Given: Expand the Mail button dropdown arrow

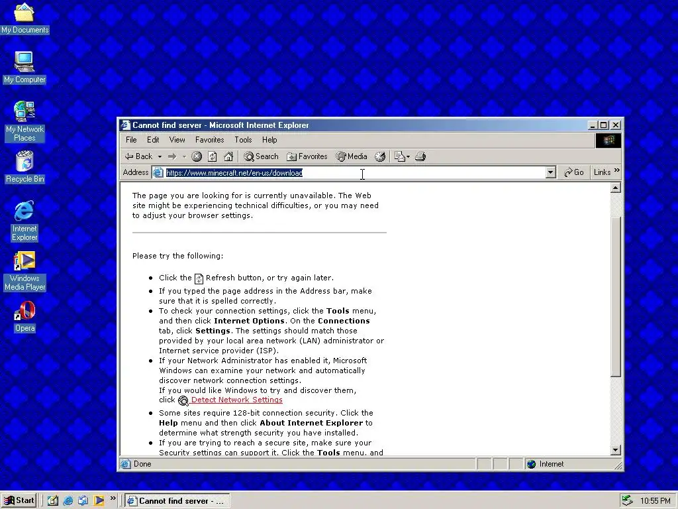Looking at the screenshot, I should [x=408, y=157].
